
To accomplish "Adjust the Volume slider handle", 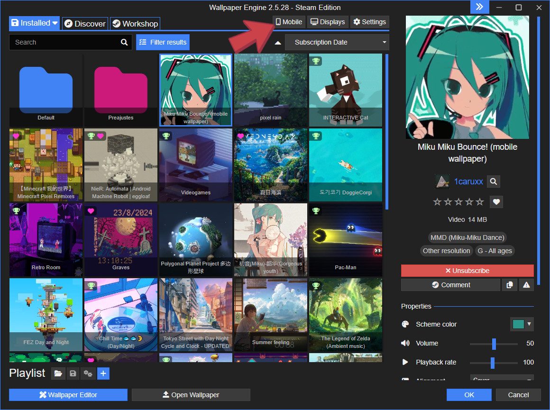I will [x=494, y=344].
